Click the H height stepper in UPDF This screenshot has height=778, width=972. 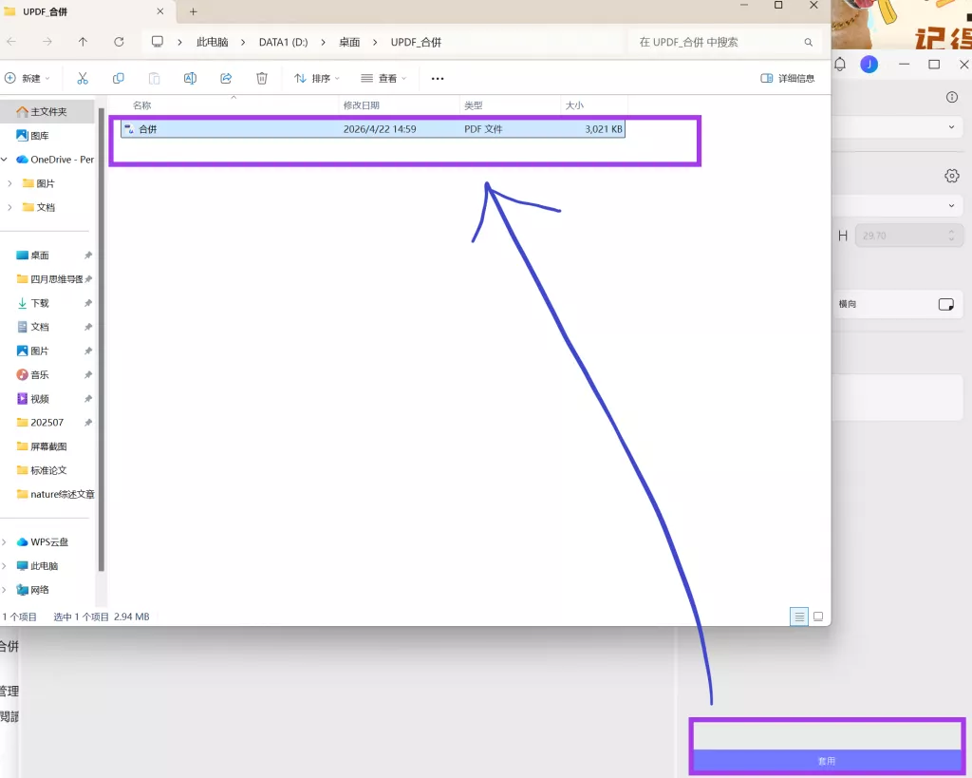click(951, 236)
